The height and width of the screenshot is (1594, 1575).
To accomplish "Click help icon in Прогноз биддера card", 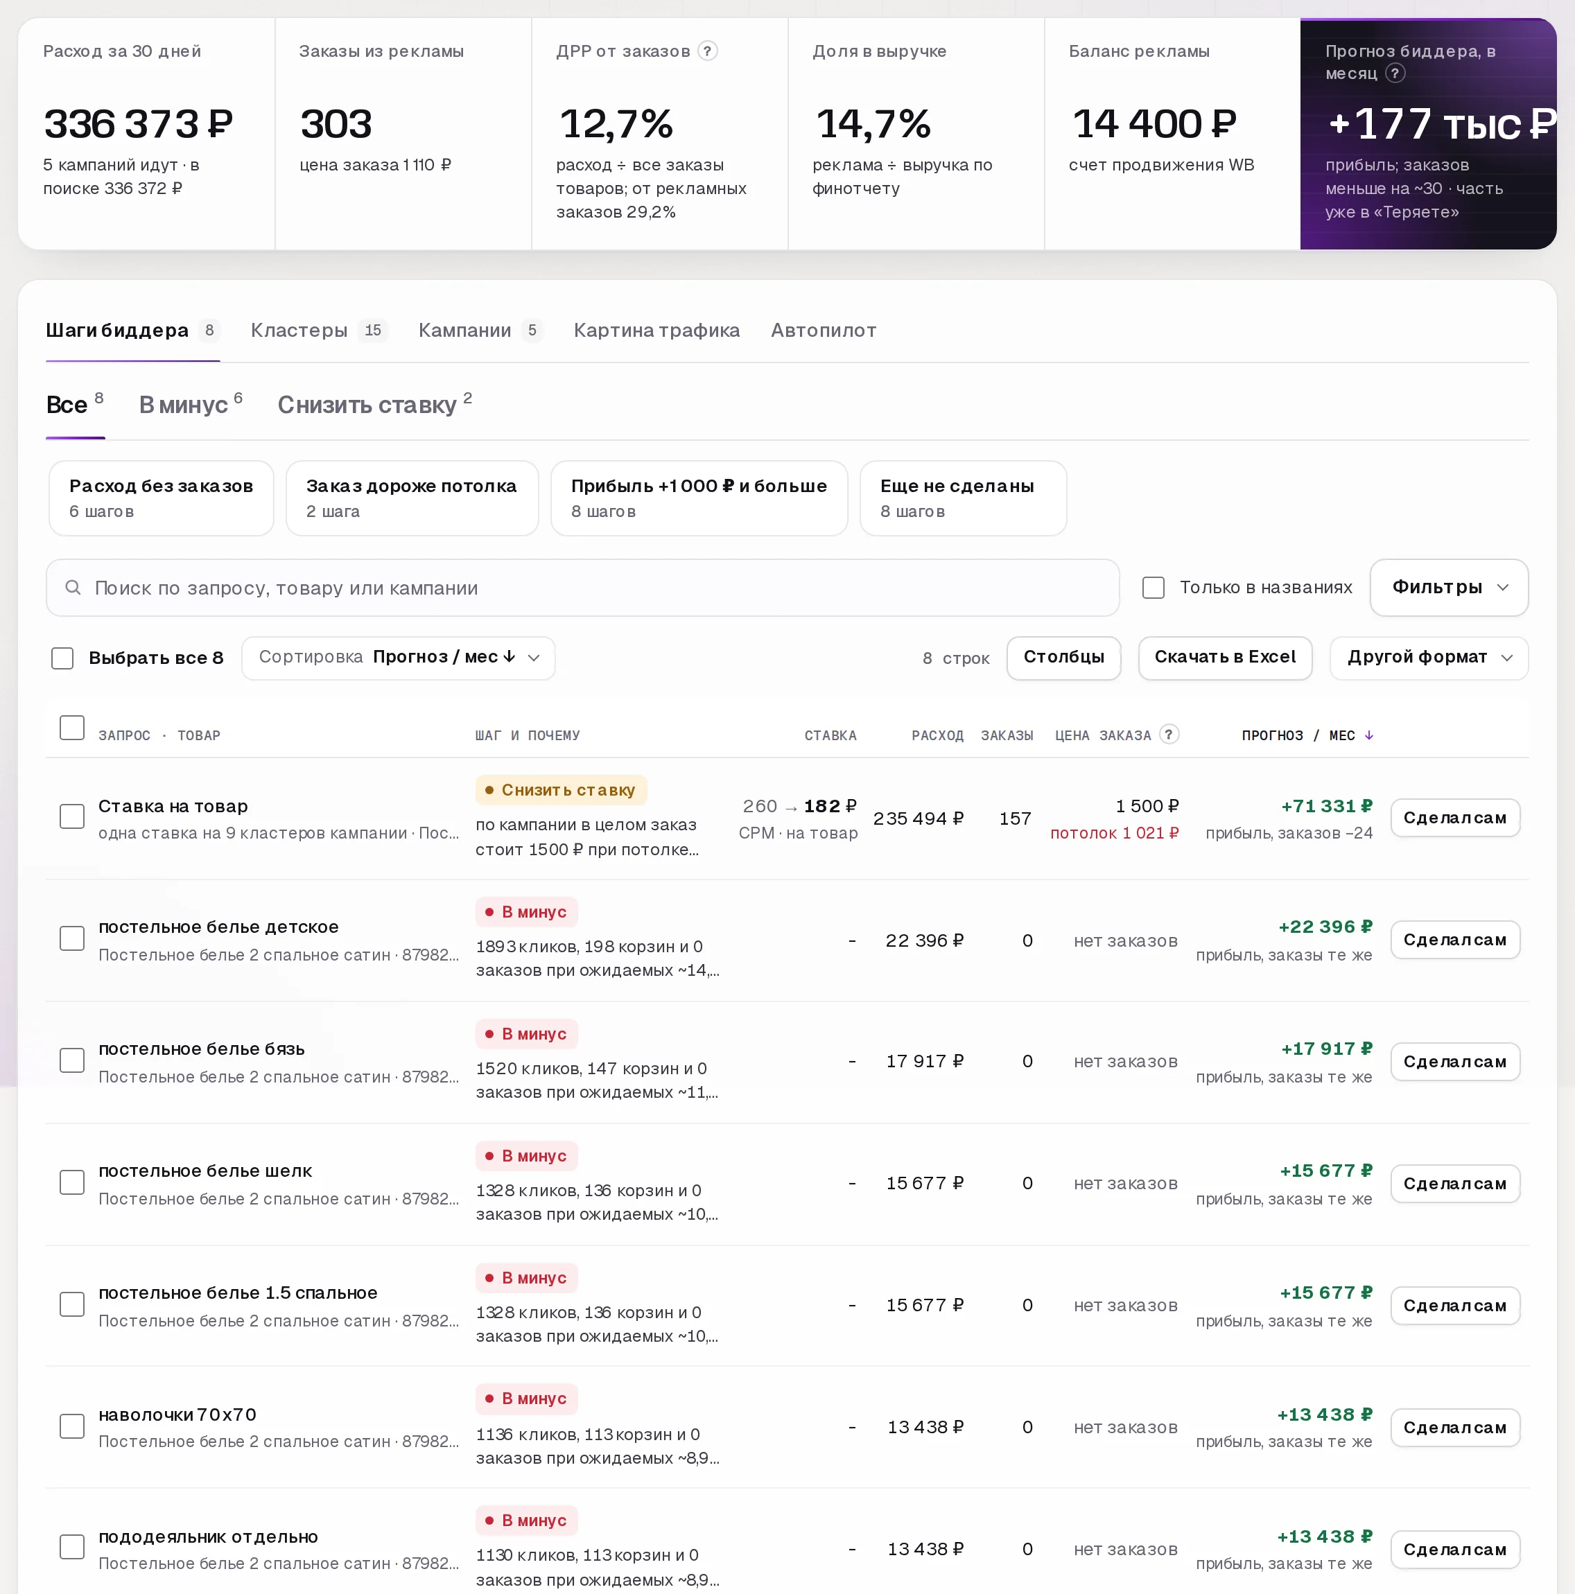I will click(1395, 73).
